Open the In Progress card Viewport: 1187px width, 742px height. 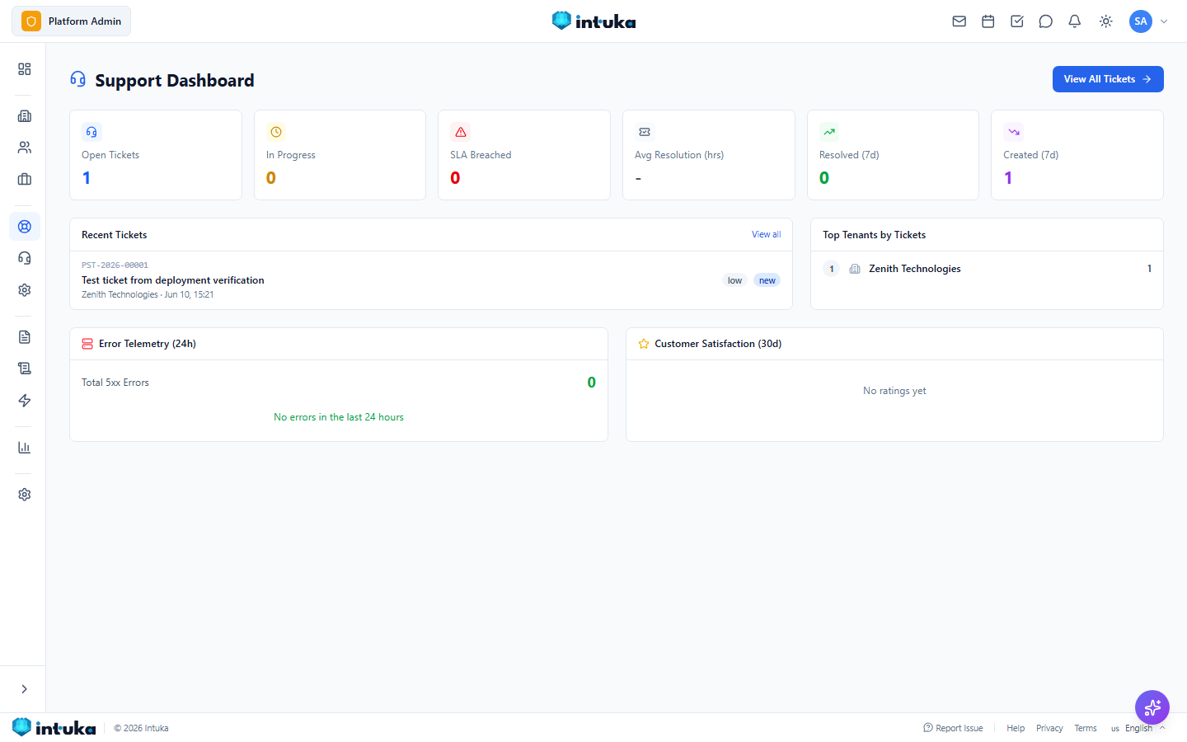point(340,155)
